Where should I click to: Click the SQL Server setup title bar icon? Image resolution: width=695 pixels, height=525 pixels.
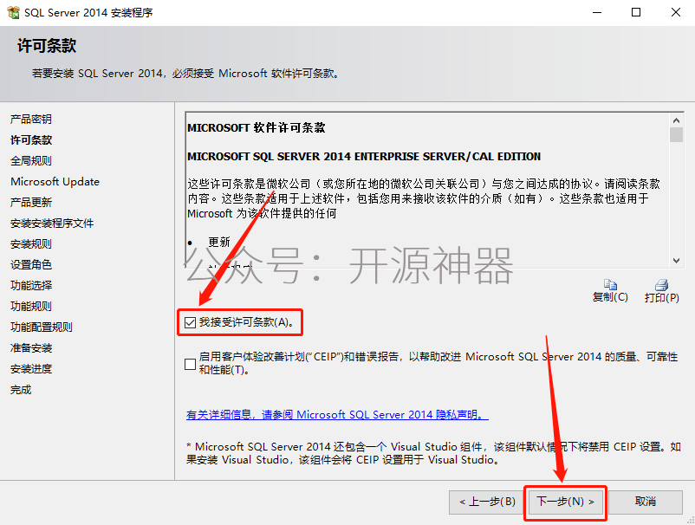point(13,12)
